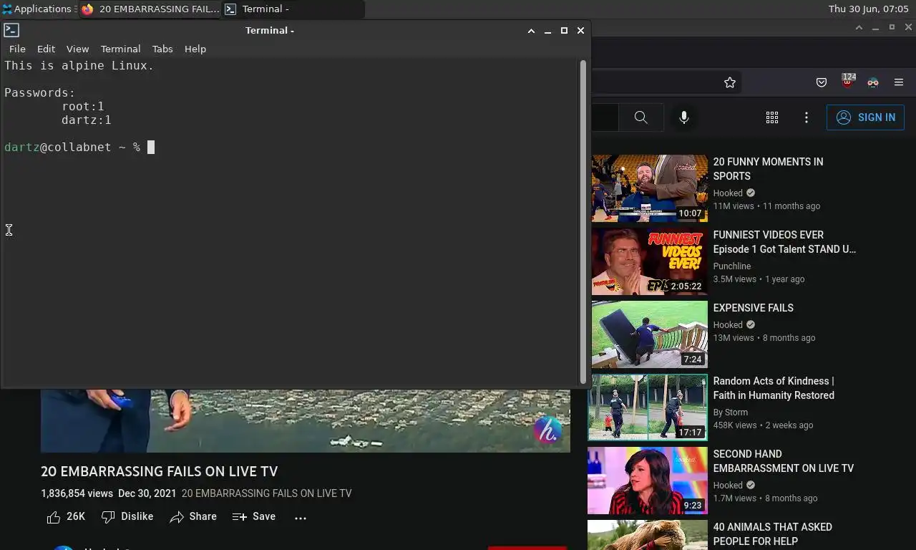This screenshot has width=916, height=550.
Task: Switch to Firefox taskbar entry
Action: click(150, 9)
